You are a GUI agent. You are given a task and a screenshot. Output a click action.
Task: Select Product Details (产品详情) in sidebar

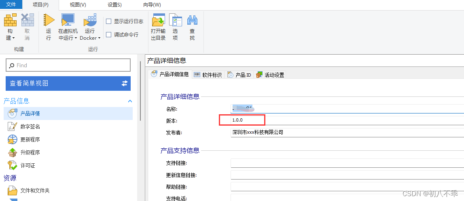coord(68,113)
